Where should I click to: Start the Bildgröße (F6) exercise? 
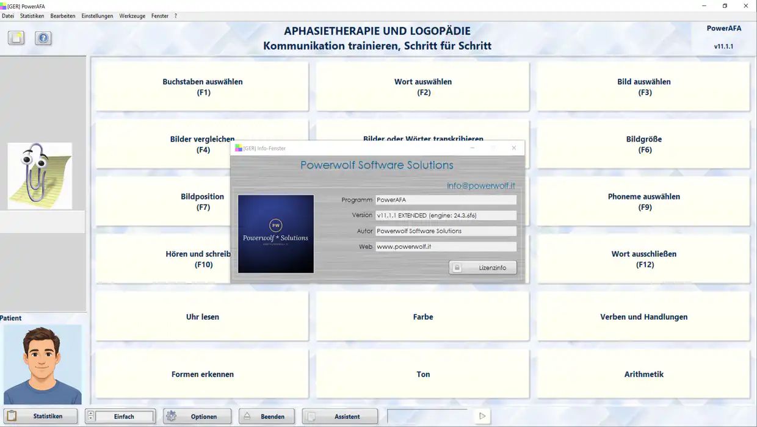(643, 144)
